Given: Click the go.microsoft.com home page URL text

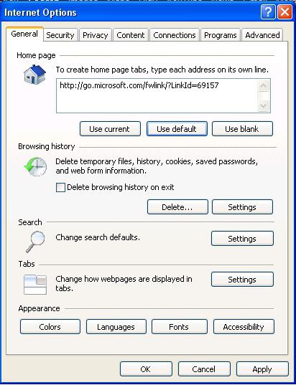Looking at the screenshot, I should (139, 85).
